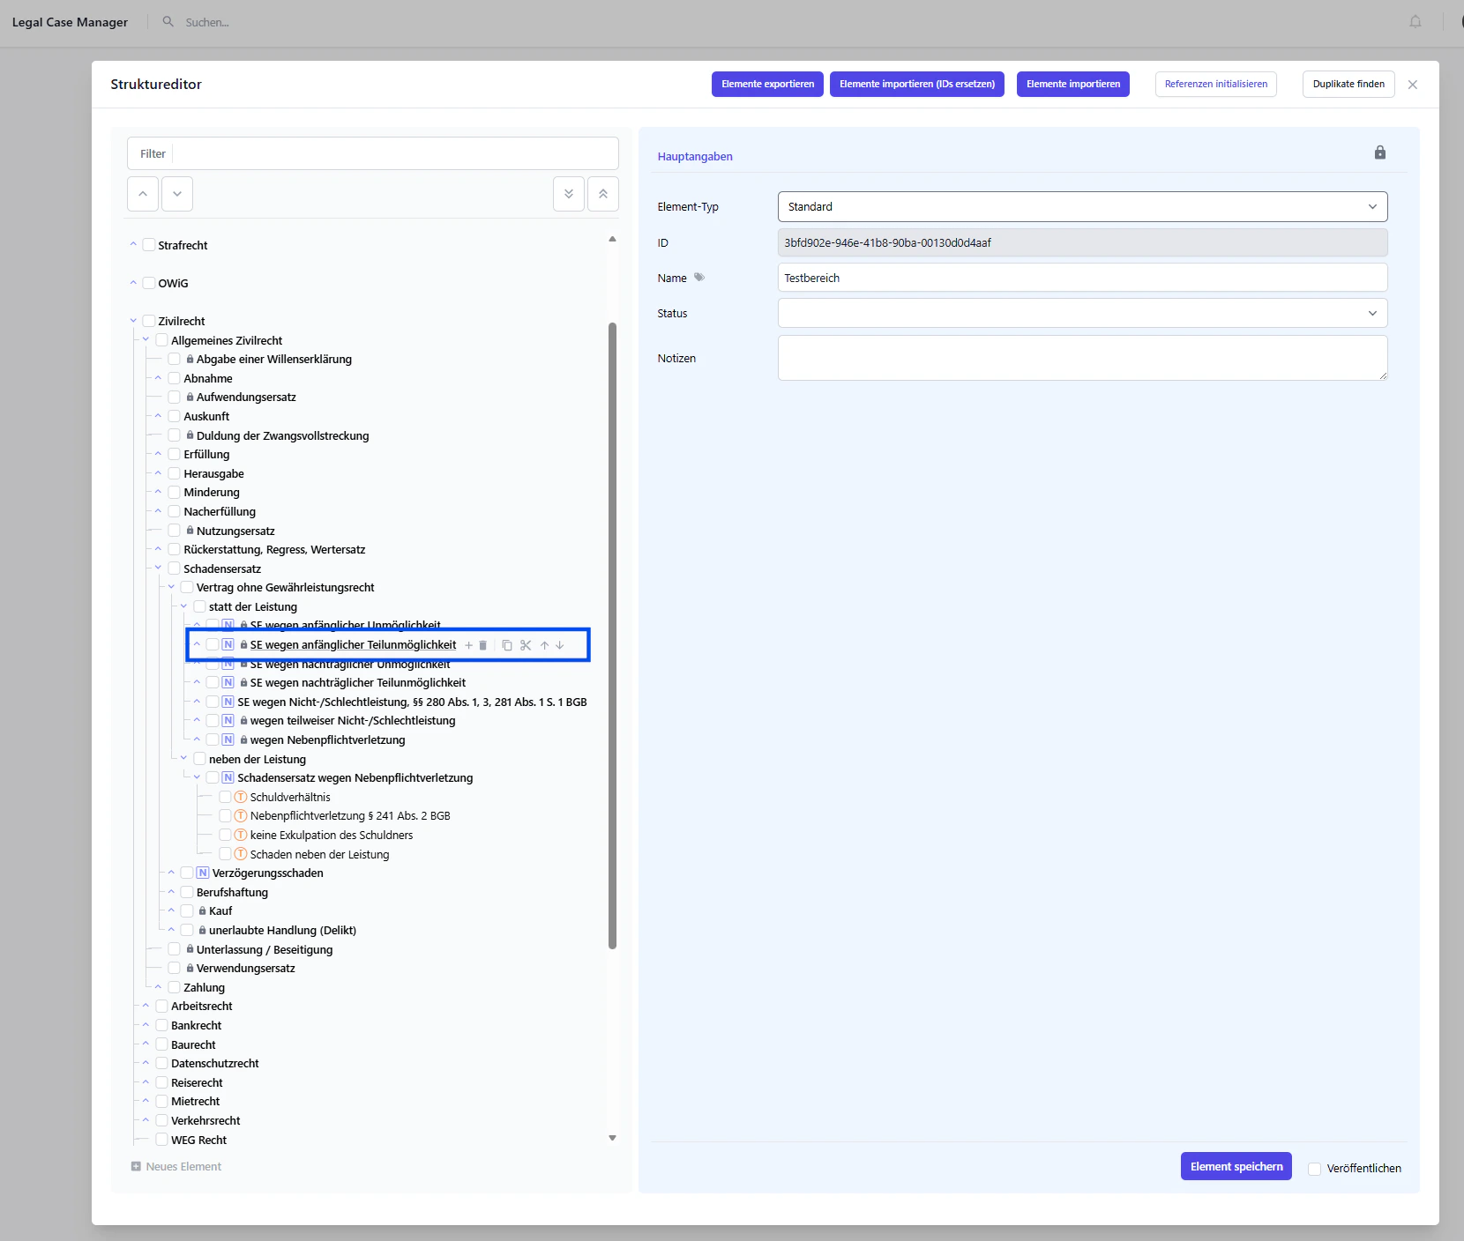The height and width of the screenshot is (1241, 1464).
Task: Move SE wegen anfänglicher Teilunmöglichkeit down
Action: [x=559, y=645]
